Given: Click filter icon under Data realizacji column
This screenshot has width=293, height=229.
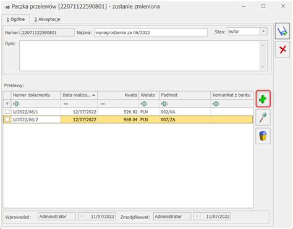Looking at the screenshot, I should click(x=66, y=103).
